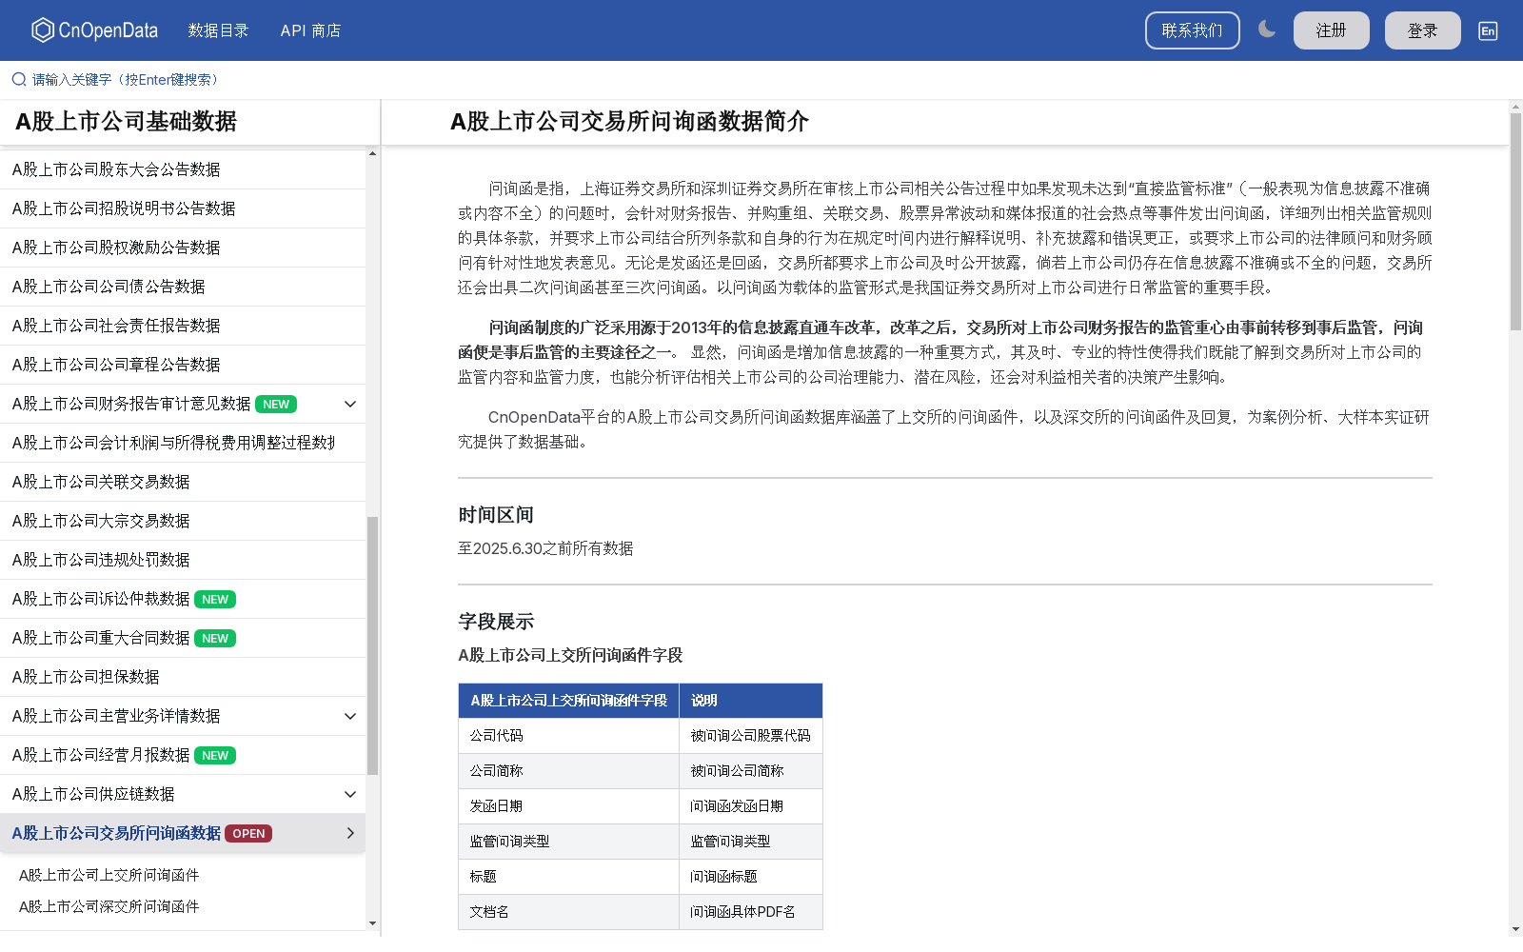Expand A股上市公司财务报告审计意见数据 chevron
Viewport: 1523px width, 952px height.
pyautogui.click(x=350, y=404)
